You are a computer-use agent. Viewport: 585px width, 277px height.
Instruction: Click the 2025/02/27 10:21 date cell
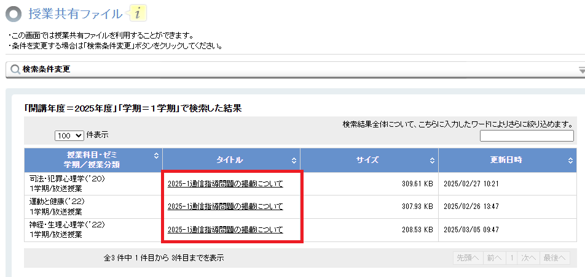[x=508, y=184]
